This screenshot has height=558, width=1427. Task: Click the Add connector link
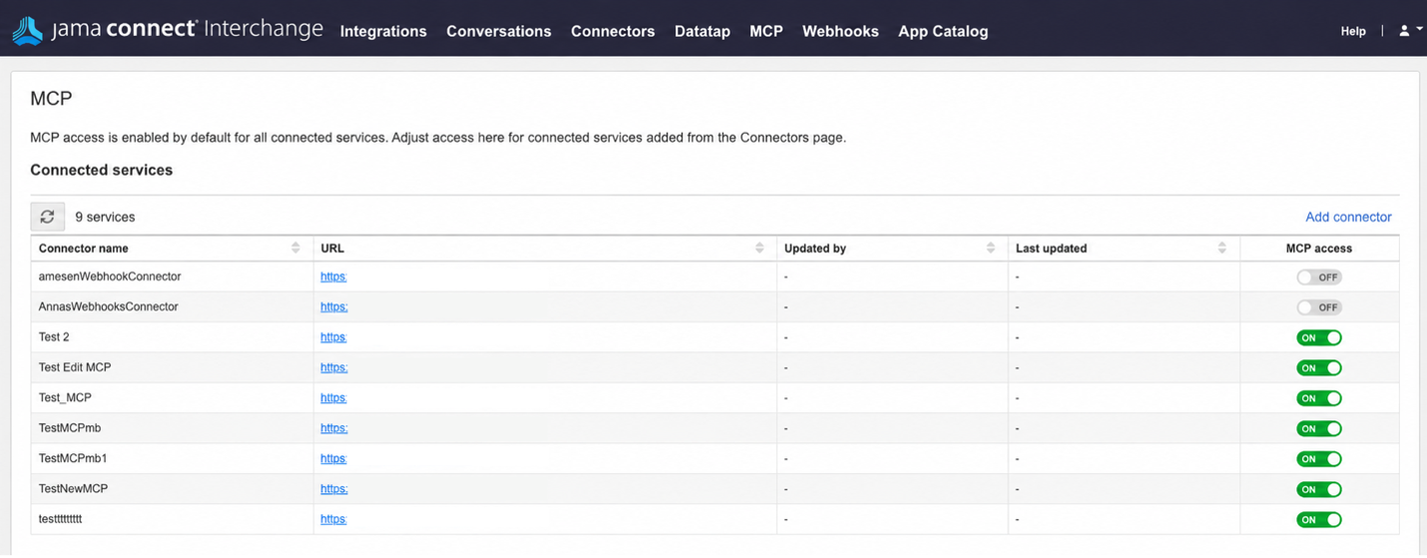pyautogui.click(x=1348, y=217)
